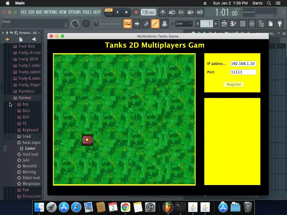Open the VIEW menu

(x=63, y=12)
